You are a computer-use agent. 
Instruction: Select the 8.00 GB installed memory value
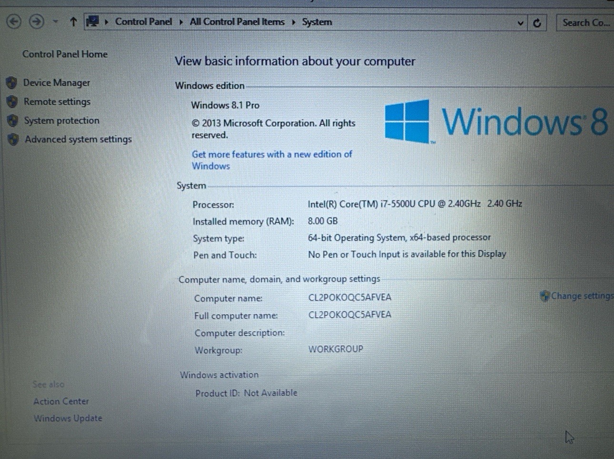tap(323, 221)
